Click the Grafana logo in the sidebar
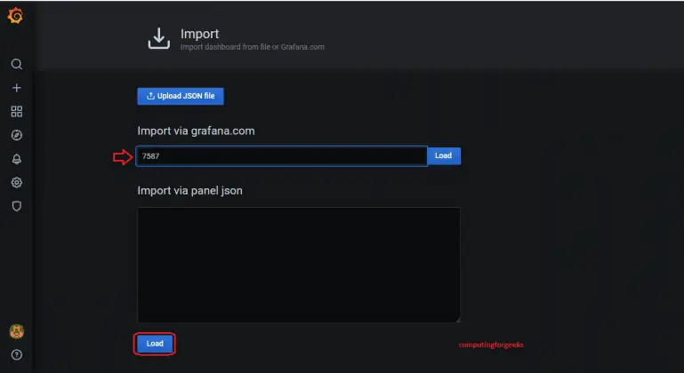This screenshot has width=684, height=373. (15, 16)
